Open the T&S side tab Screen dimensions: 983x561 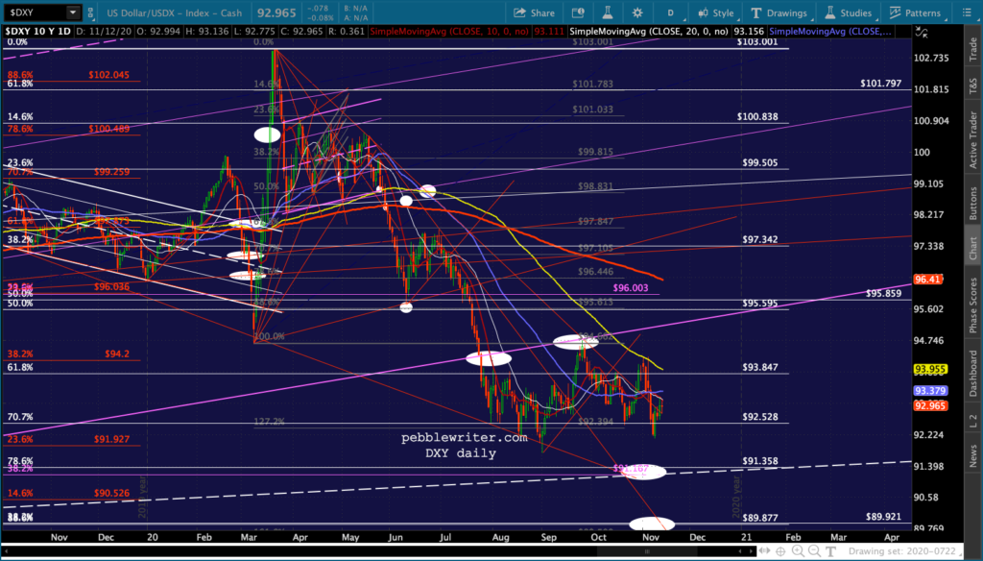tap(973, 85)
